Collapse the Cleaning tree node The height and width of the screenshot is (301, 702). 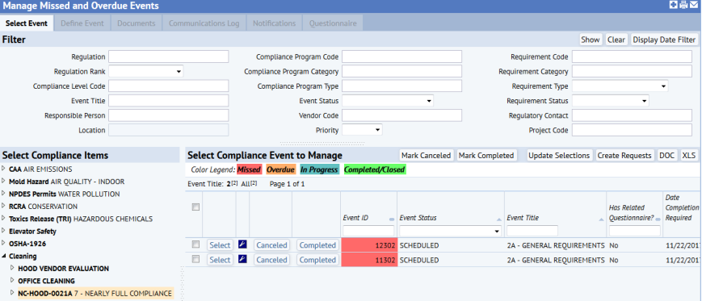tap(4, 257)
